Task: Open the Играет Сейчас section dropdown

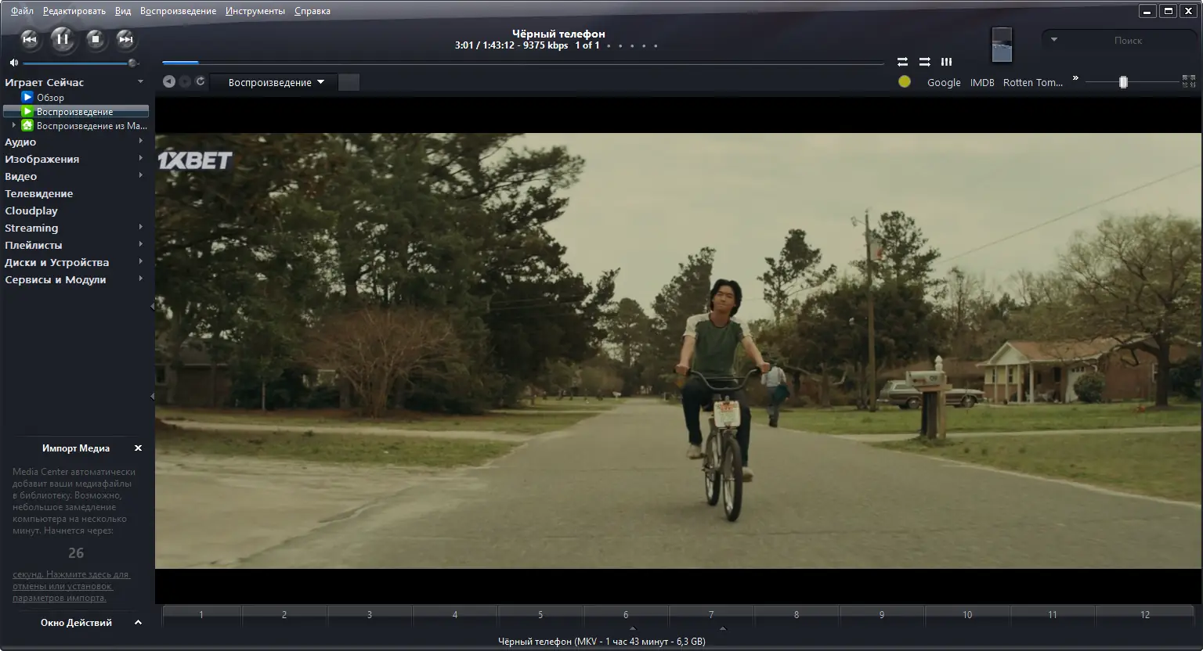Action: (x=140, y=81)
